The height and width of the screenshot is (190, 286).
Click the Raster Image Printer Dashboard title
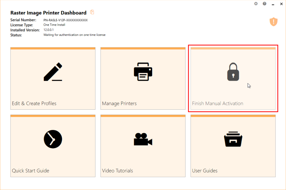(x=48, y=13)
